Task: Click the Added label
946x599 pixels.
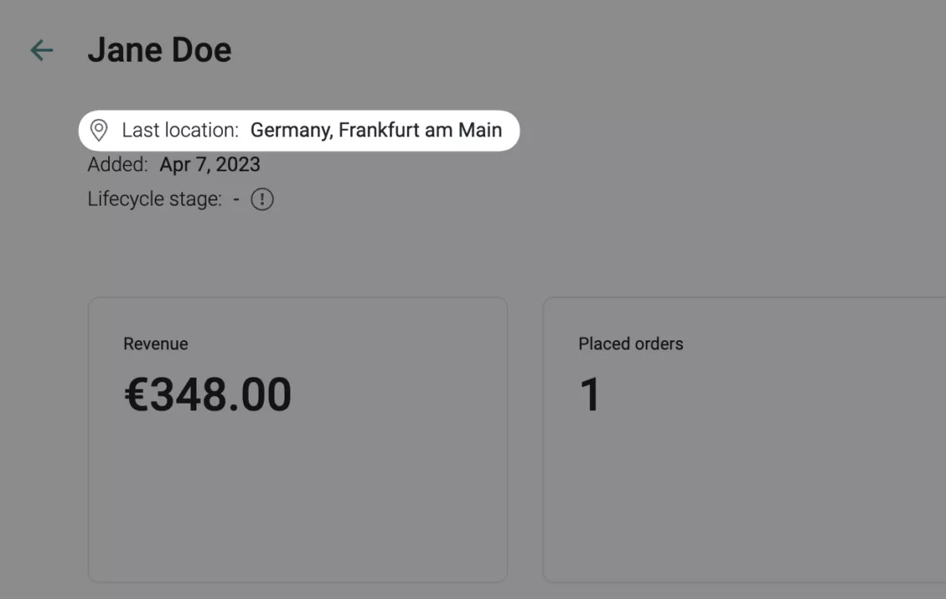Action: [117, 165]
